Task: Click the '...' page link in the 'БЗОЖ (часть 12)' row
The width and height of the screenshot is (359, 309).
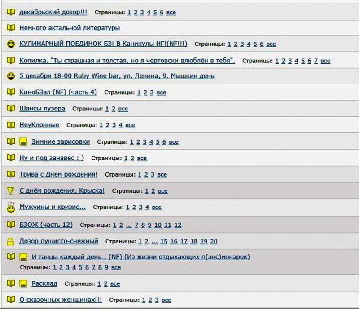Action: point(129,225)
